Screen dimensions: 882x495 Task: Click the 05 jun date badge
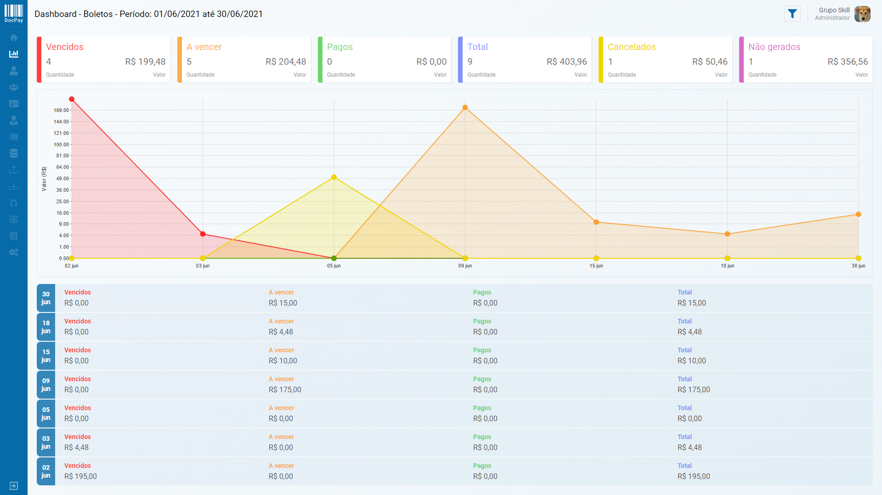coord(46,414)
